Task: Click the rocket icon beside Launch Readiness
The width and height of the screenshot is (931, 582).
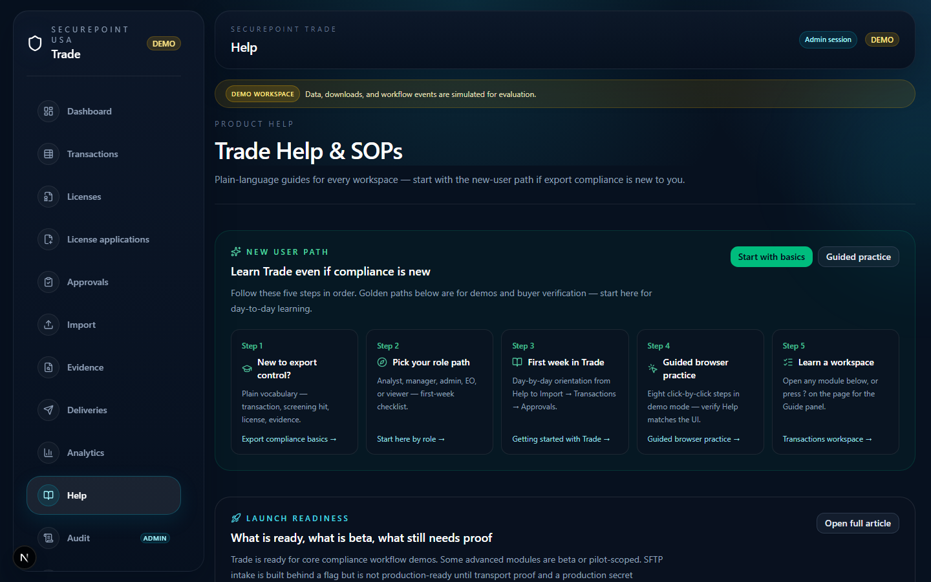Action: tap(236, 518)
